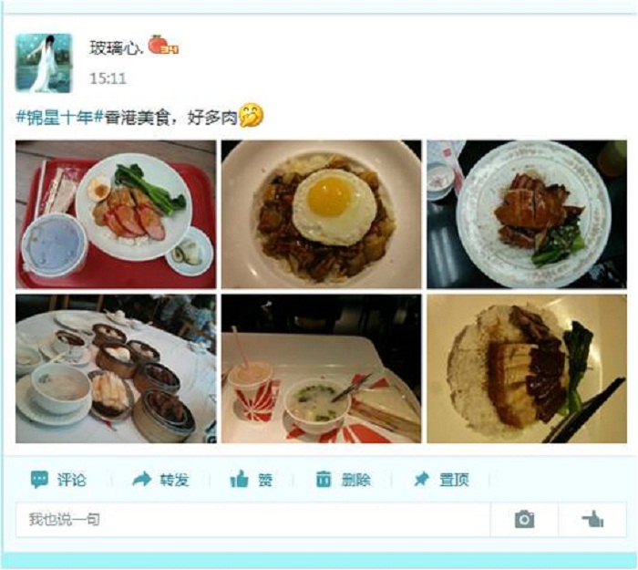Click the thinking face emoji
Image resolution: width=638 pixels, height=570 pixels.
(x=251, y=116)
